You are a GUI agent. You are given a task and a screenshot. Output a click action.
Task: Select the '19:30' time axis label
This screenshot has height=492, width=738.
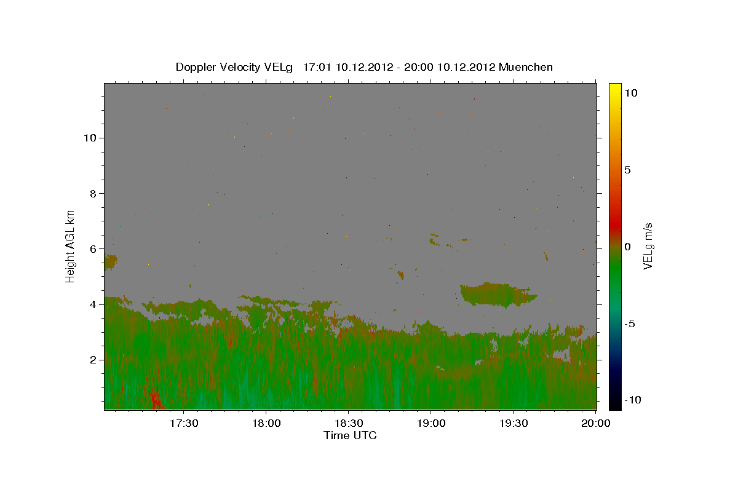point(514,423)
